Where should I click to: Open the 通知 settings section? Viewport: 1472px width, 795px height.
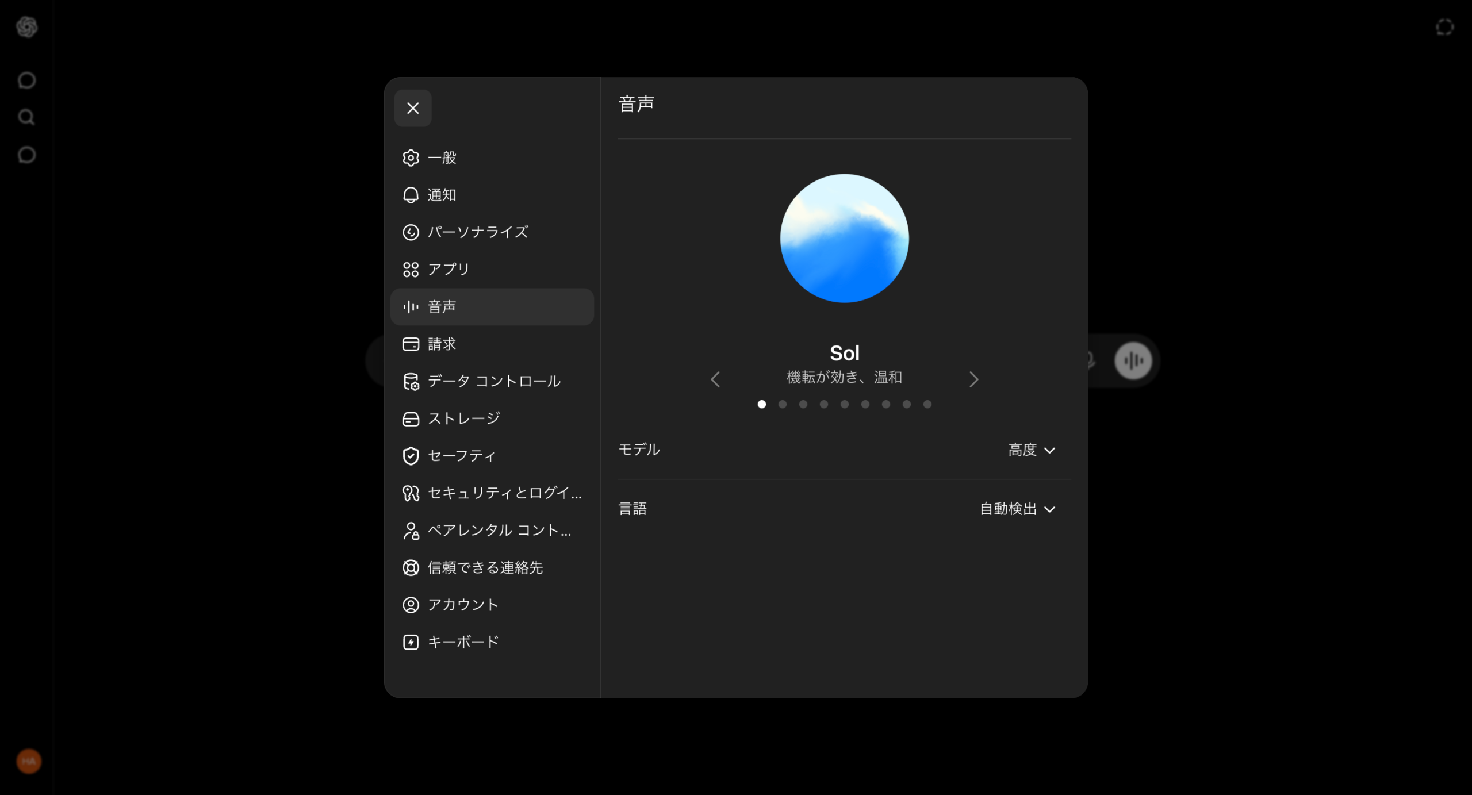(492, 195)
